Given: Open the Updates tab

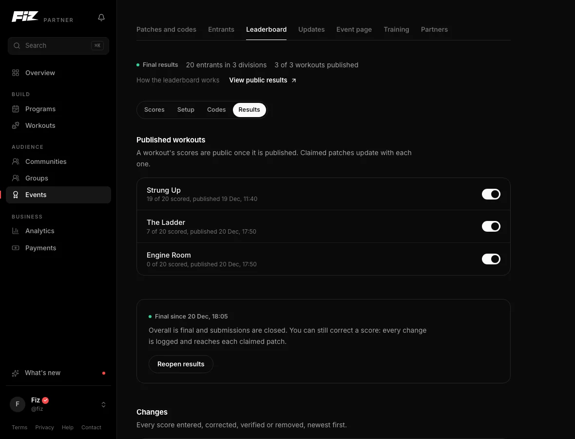Looking at the screenshot, I should (x=311, y=29).
